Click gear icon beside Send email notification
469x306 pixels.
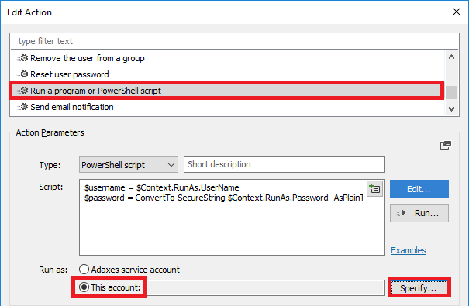tap(22, 107)
